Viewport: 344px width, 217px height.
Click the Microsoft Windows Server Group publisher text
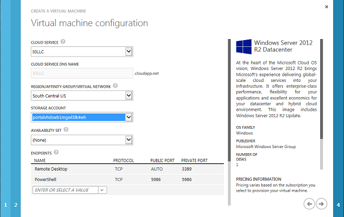click(x=266, y=146)
